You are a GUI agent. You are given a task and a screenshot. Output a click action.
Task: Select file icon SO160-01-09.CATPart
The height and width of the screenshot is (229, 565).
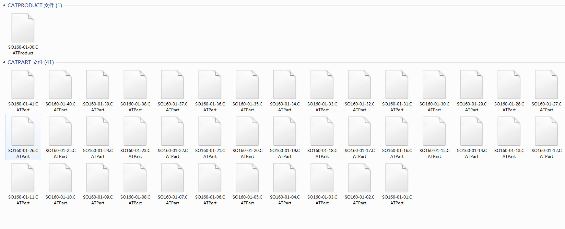pyautogui.click(x=98, y=178)
